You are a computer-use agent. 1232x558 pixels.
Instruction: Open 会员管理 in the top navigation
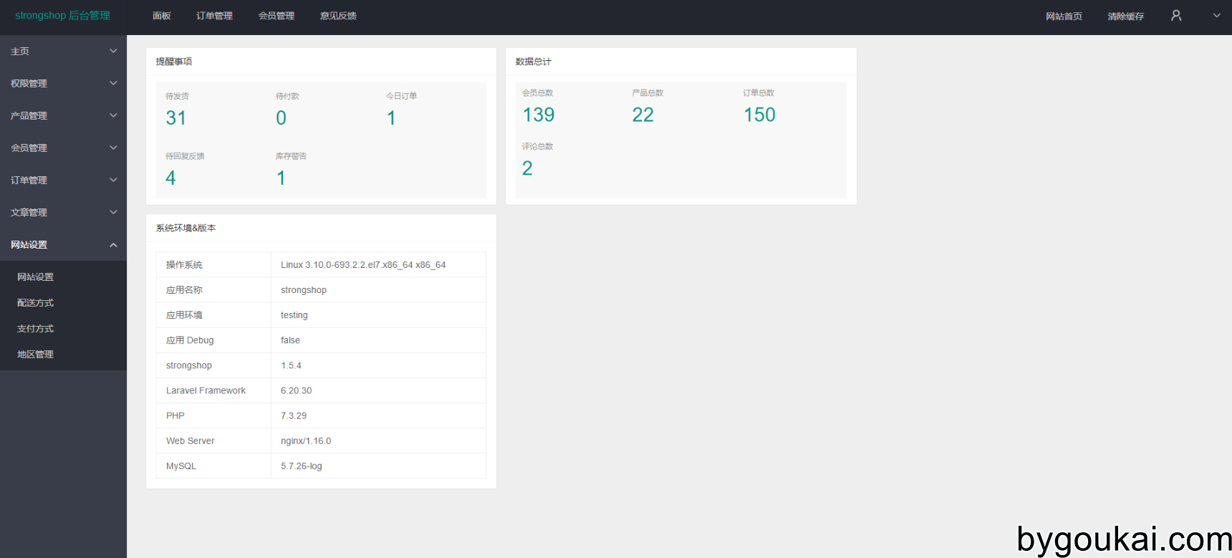point(276,16)
